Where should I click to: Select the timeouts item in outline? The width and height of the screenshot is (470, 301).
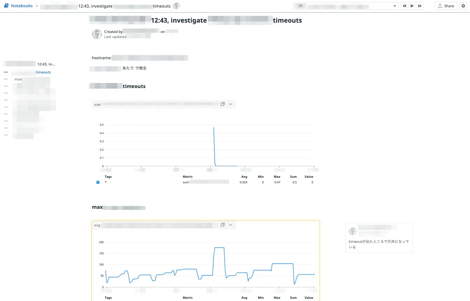coord(43,72)
